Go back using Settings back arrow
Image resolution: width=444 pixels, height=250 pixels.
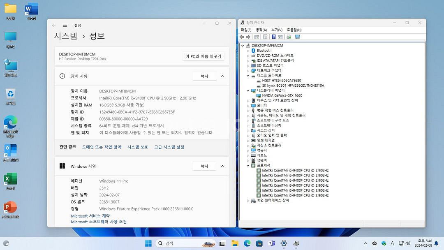pyautogui.click(x=54, y=25)
